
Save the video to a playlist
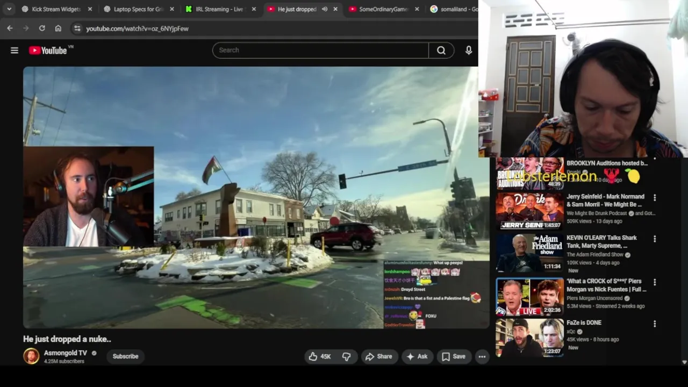pyautogui.click(x=454, y=356)
